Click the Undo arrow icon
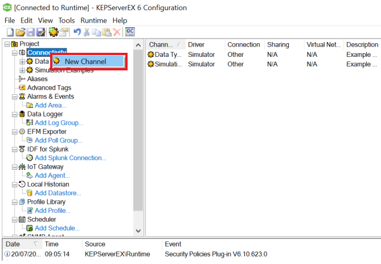Viewport: 381px width, 264px height. tap(77, 32)
